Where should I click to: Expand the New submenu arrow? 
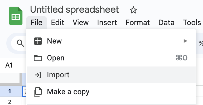[x=186, y=41]
